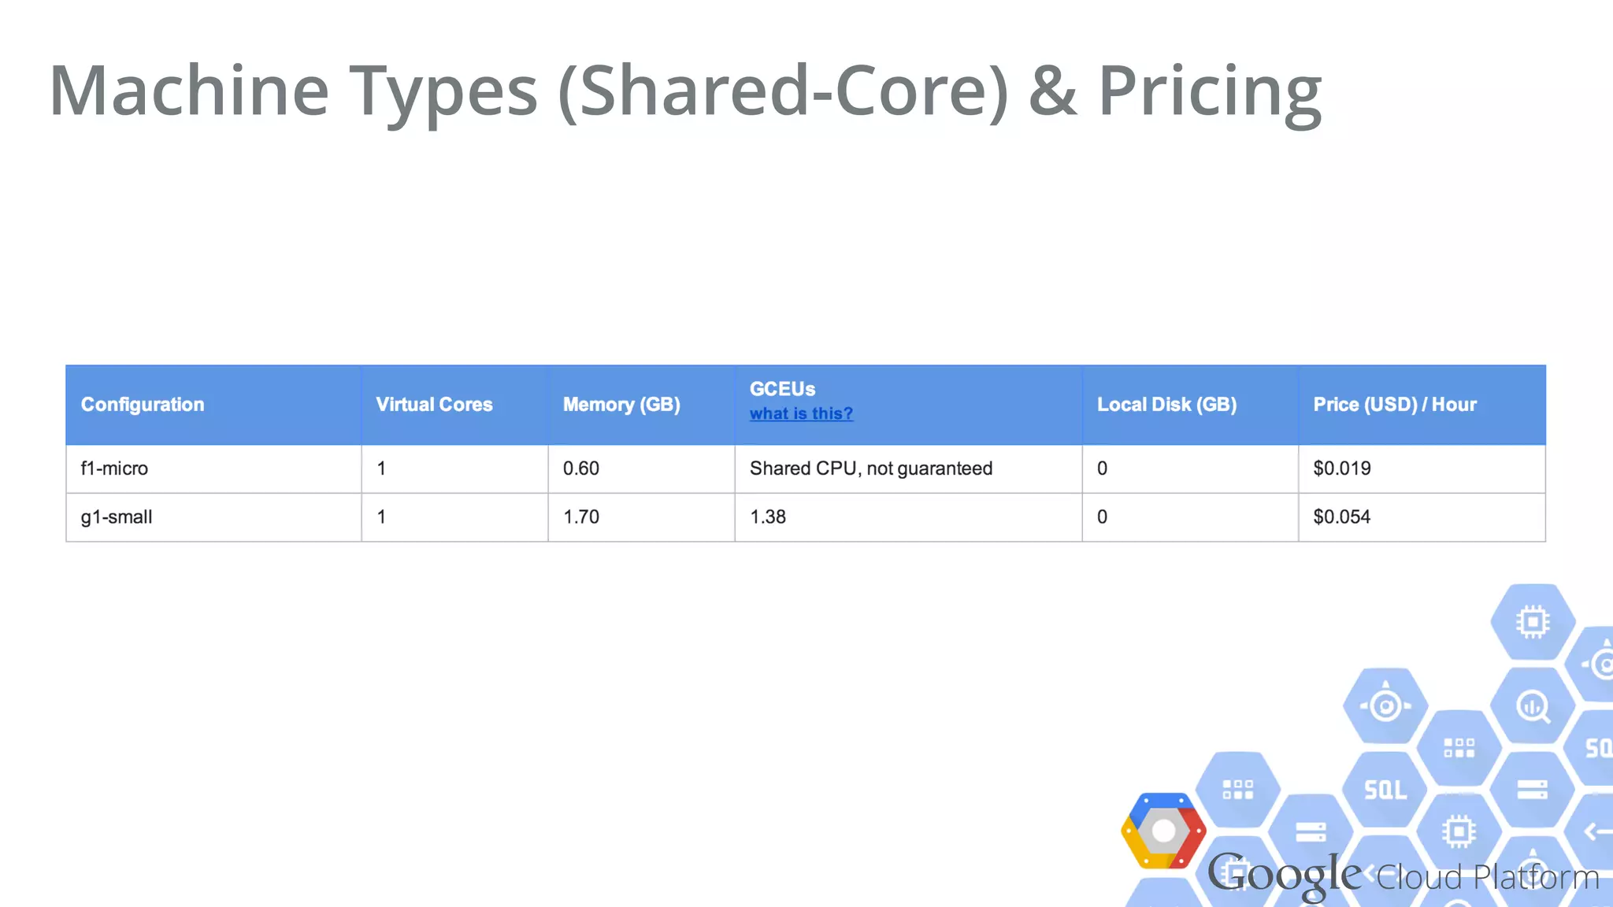Select the SQL hexagon icon
1613x907 pixels.
1385,790
